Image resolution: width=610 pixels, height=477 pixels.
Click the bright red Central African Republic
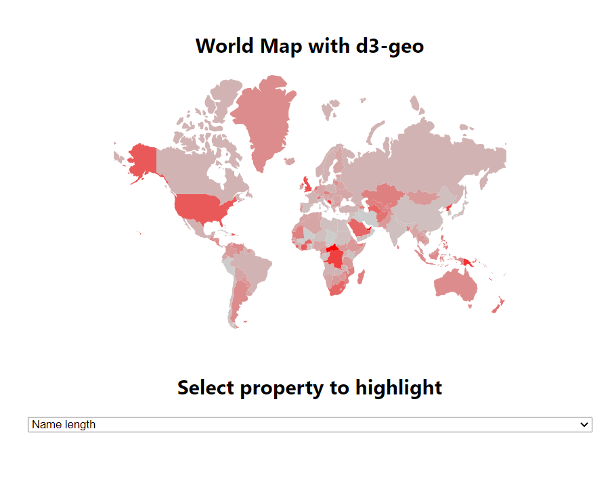coord(333,248)
